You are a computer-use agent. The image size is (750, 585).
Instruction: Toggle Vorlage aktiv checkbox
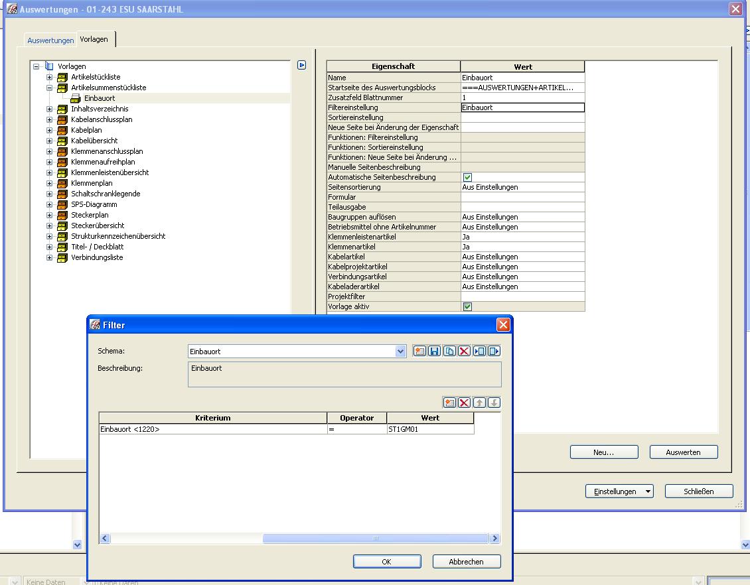(x=467, y=307)
